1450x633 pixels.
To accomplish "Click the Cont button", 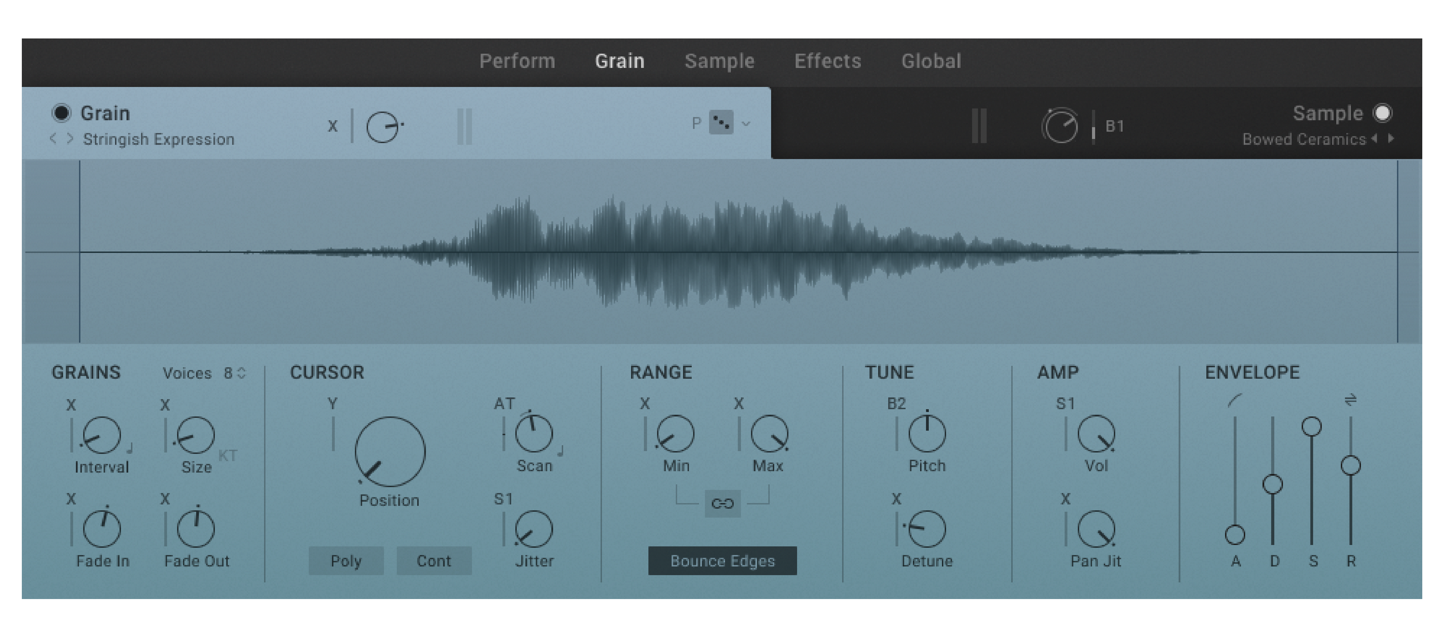I will pyautogui.click(x=434, y=561).
